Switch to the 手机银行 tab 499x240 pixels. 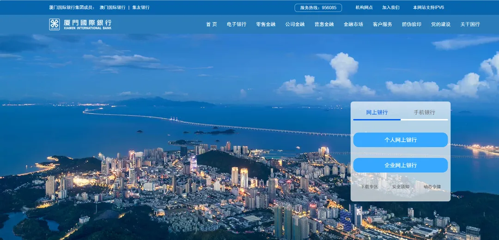tap(424, 113)
